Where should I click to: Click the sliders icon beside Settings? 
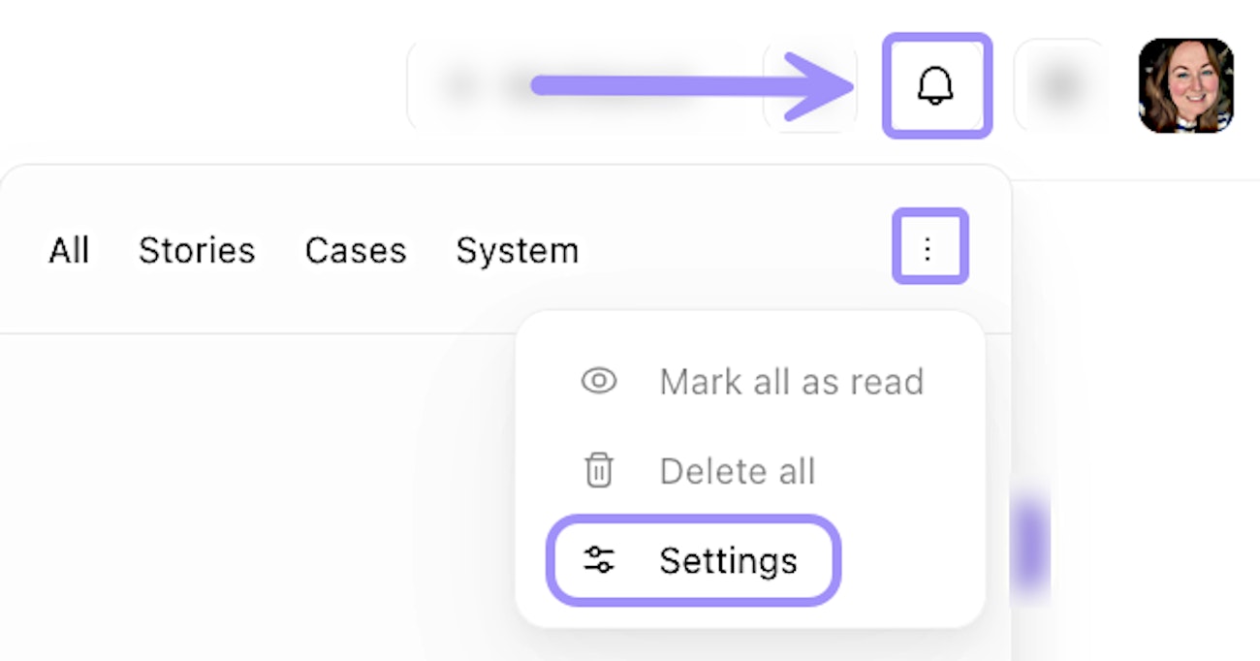(598, 559)
